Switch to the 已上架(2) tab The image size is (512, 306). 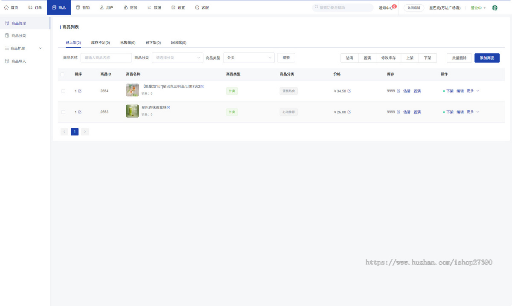73,43
